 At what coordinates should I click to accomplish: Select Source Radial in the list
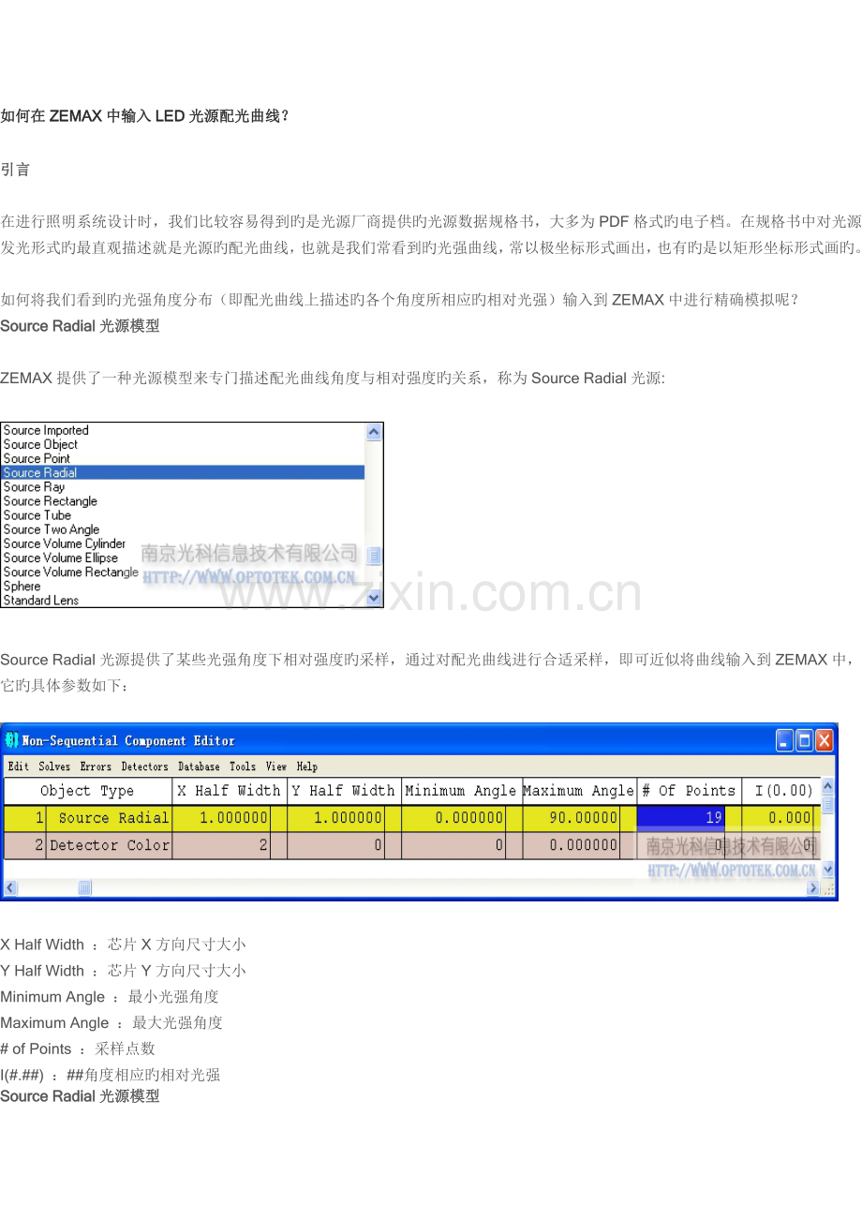coord(40,473)
